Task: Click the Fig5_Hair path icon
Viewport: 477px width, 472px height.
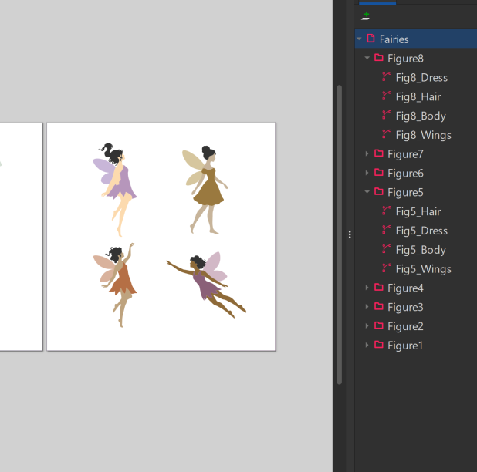Action: point(387,211)
